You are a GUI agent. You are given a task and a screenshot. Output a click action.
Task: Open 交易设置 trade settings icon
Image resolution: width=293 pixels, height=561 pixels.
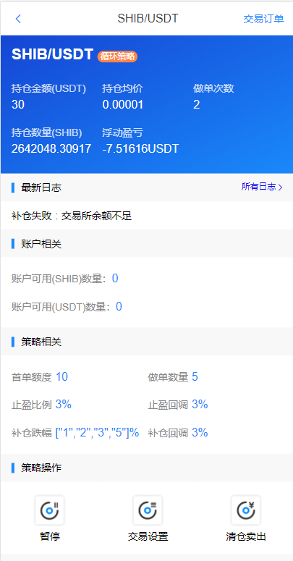[x=148, y=510]
